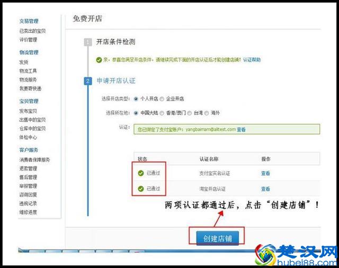The width and height of the screenshot is (339, 268).
Task: Click step 1 number icon 开店条件检测
Action: [x=88, y=42]
